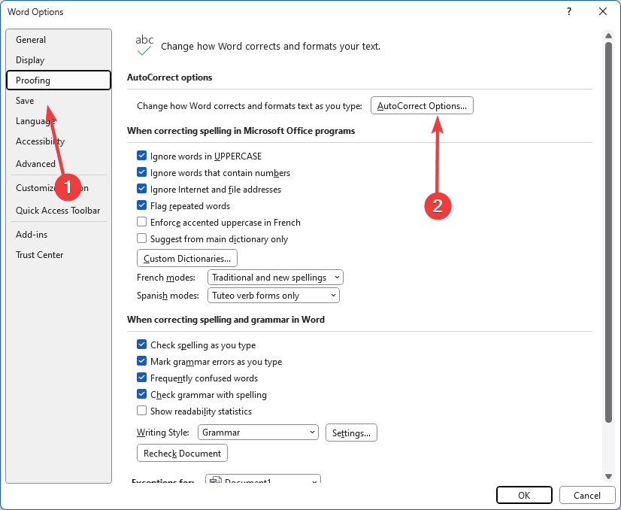Image resolution: width=621 pixels, height=510 pixels.
Task: Open the General options category
Action: point(59,40)
